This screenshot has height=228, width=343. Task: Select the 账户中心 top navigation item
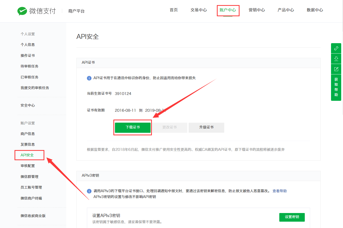pyautogui.click(x=228, y=10)
